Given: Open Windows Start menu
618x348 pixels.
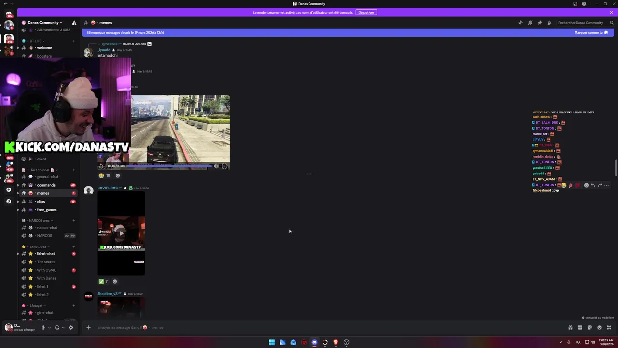Looking at the screenshot, I should tap(272, 342).
